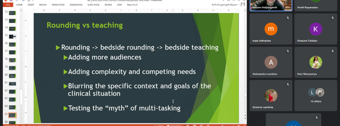
Task: Select slide 82 thumbnail
Action: [12, 91]
